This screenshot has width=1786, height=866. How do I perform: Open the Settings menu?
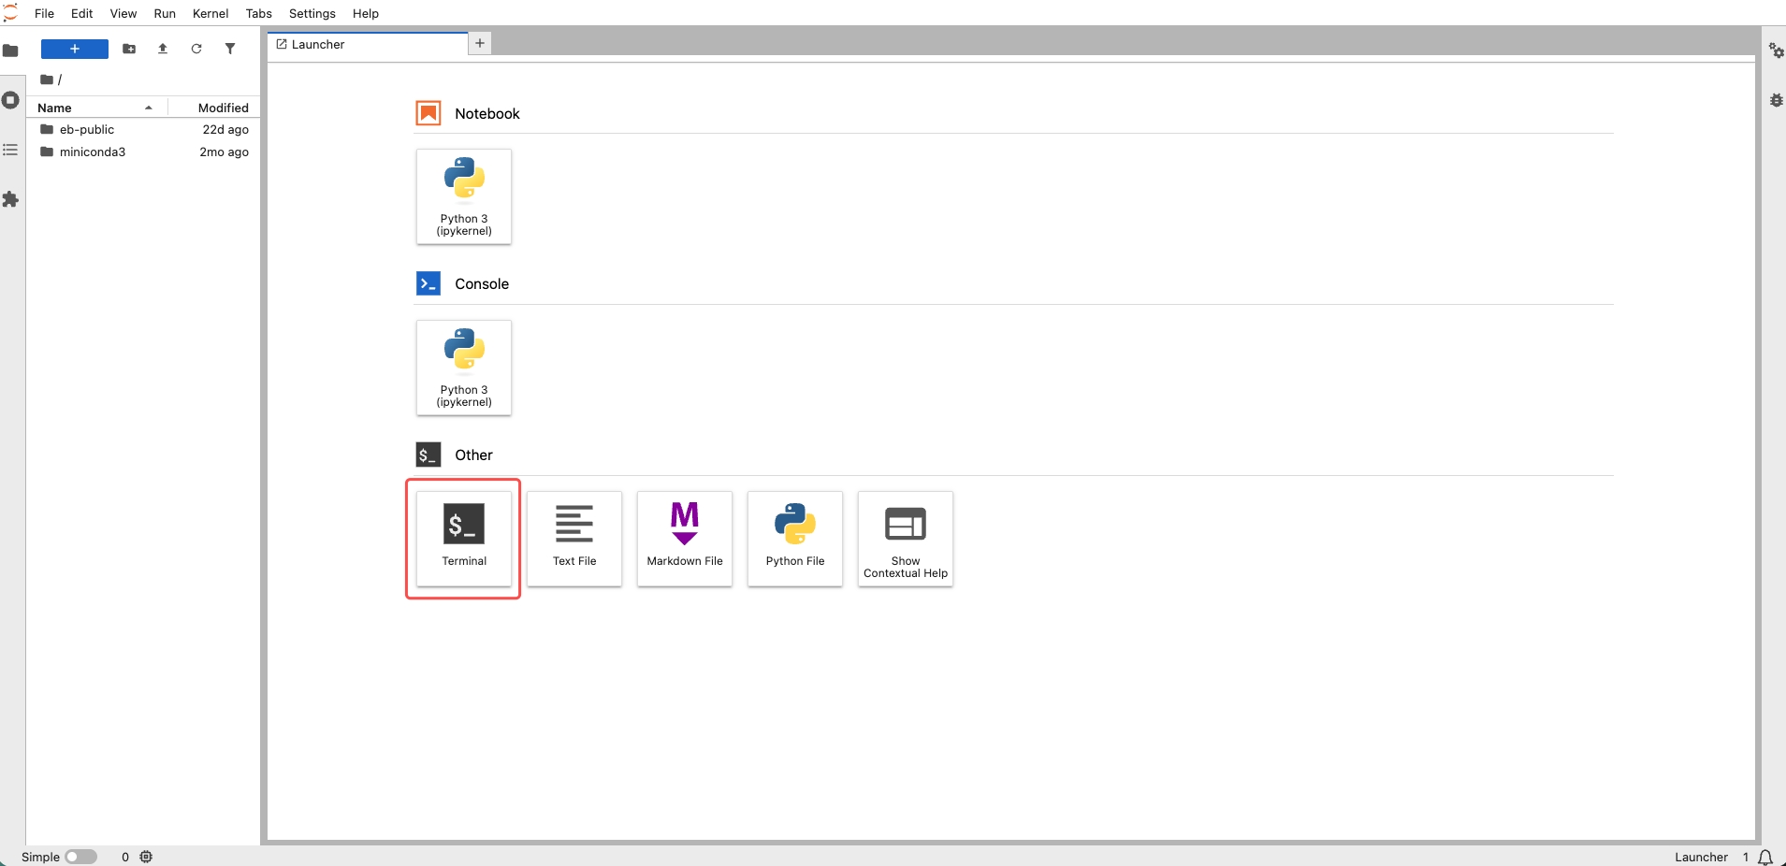[312, 13]
